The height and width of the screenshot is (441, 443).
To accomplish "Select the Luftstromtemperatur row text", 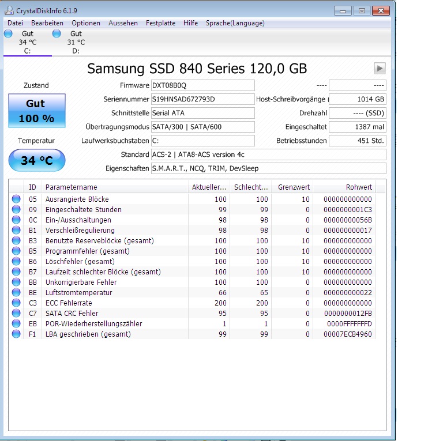I will pos(78,292).
